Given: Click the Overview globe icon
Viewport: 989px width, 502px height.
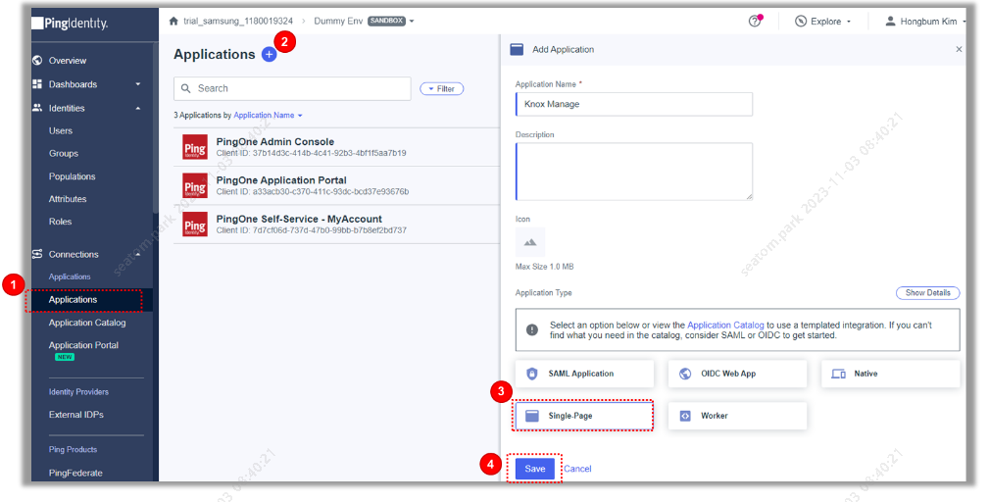Looking at the screenshot, I should (x=37, y=61).
